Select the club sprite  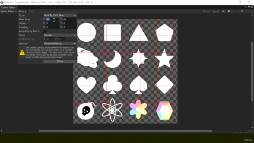tap(112, 84)
